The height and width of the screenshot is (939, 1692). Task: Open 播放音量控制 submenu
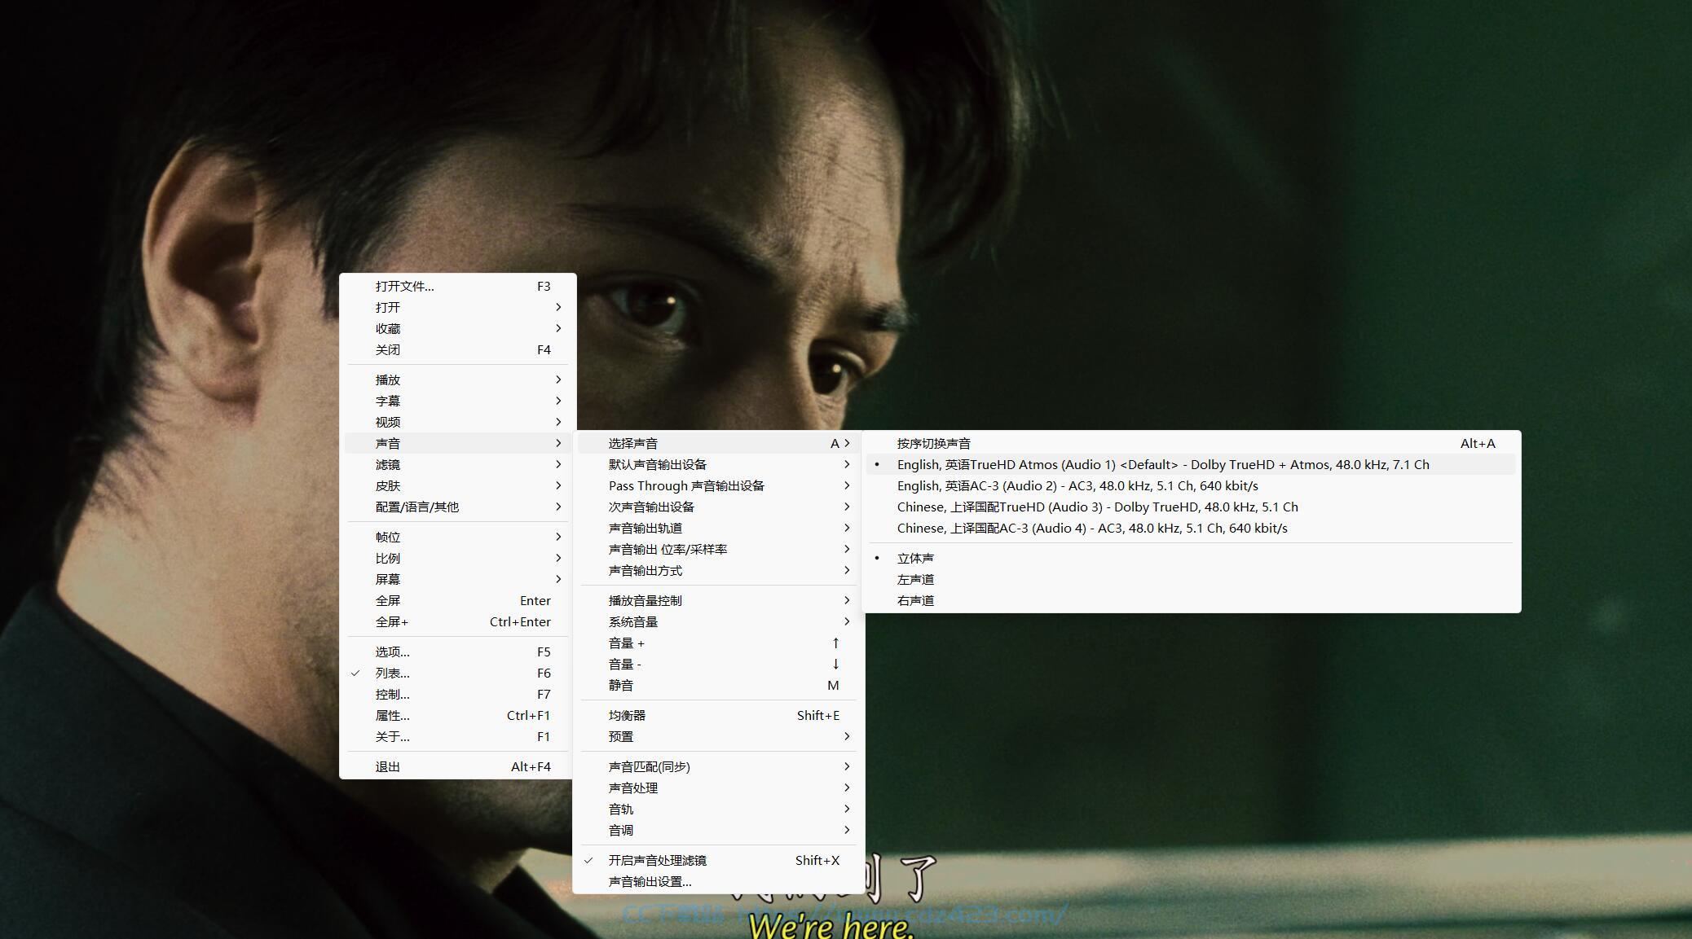719,600
